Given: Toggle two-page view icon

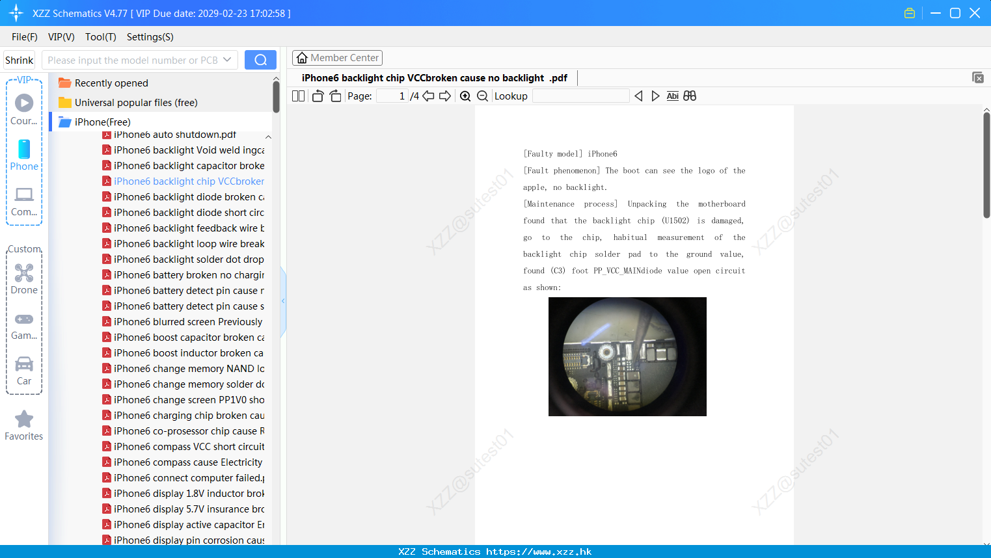Looking at the screenshot, I should pos(298,96).
